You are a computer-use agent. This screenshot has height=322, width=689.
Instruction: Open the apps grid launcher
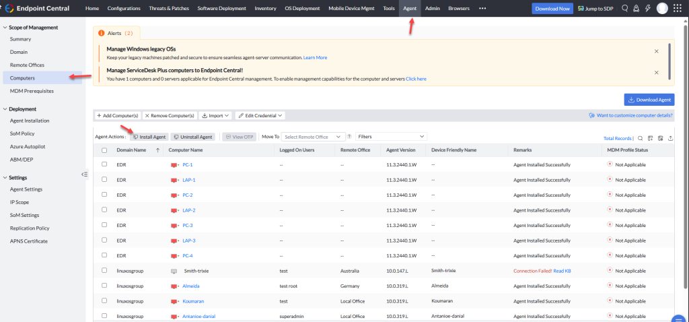pyautogui.click(x=677, y=8)
